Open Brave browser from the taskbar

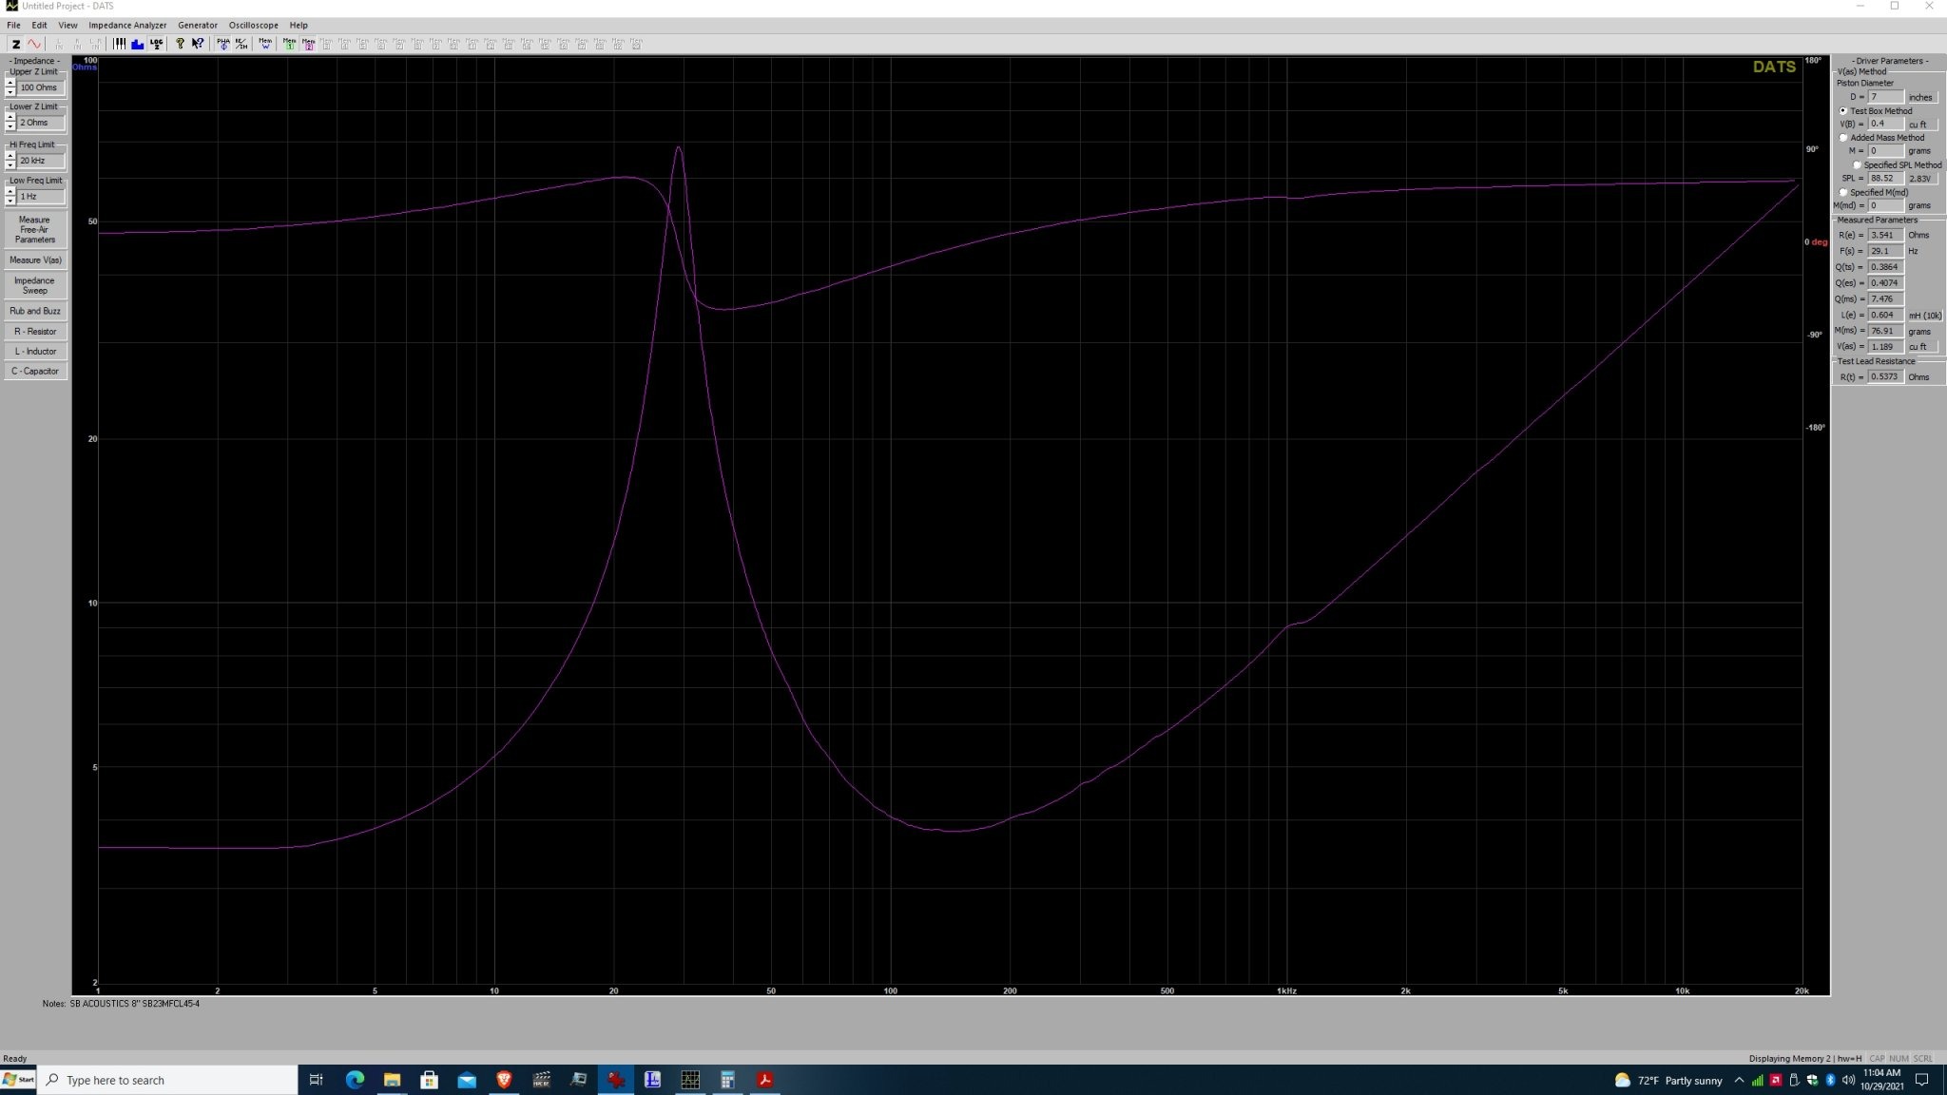point(504,1080)
